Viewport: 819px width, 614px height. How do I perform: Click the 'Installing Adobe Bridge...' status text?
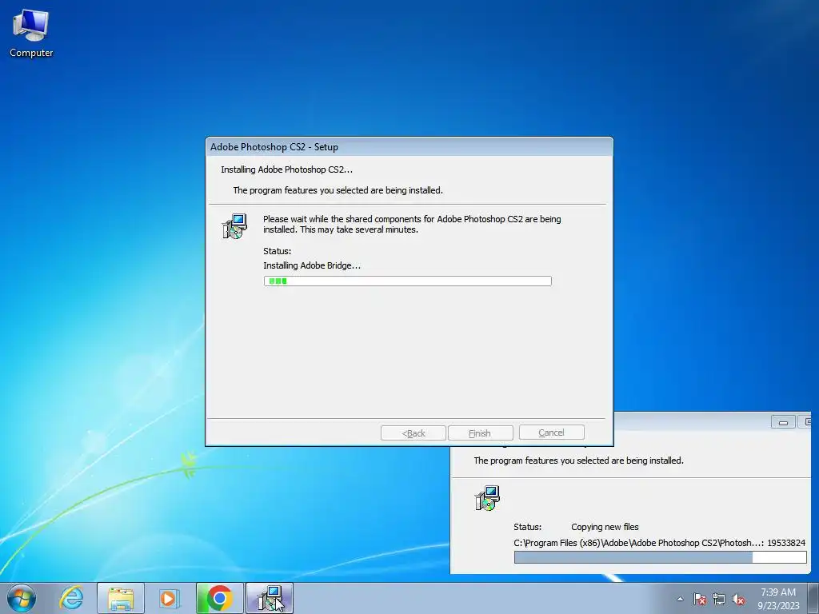[312, 265]
